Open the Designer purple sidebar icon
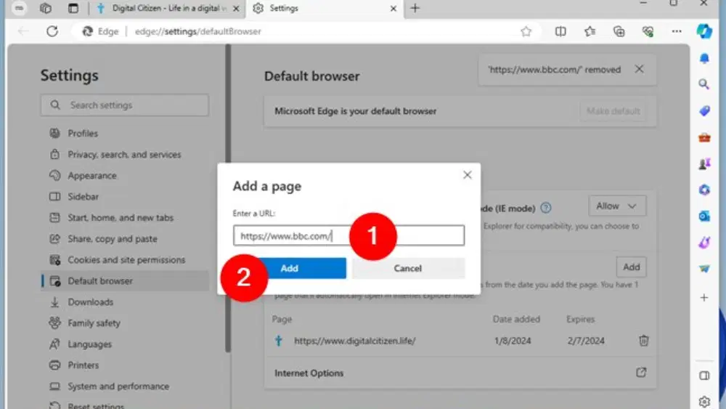This screenshot has width=726, height=409. coord(704,243)
